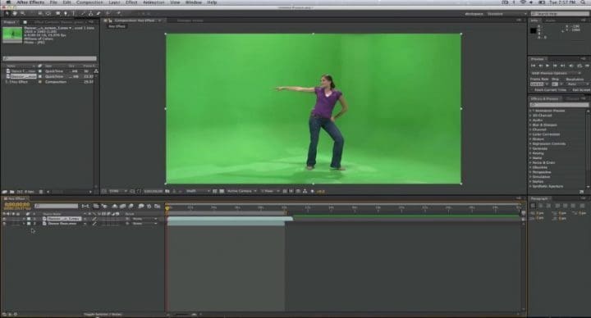Click the Spotlight search icon in menu bar
The image size is (591, 318).
tap(584, 2)
